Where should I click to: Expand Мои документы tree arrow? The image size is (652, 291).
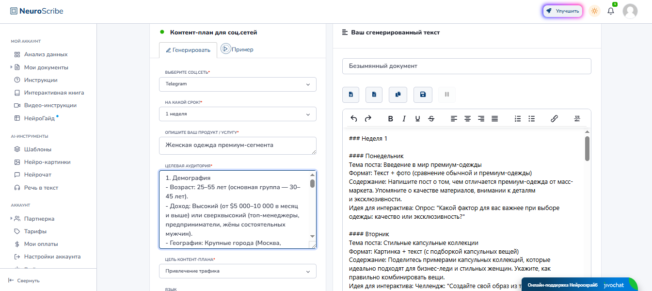11,67
